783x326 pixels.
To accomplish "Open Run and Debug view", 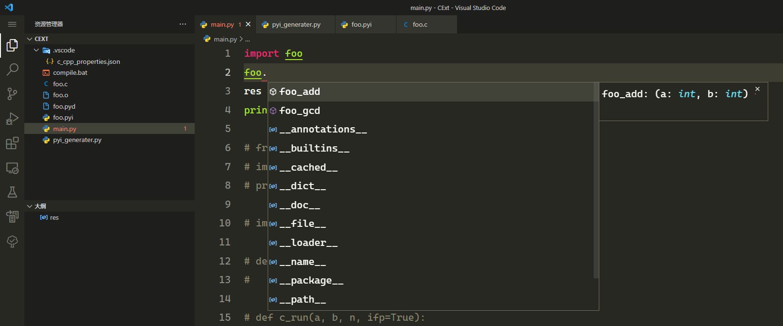I will [x=12, y=119].
